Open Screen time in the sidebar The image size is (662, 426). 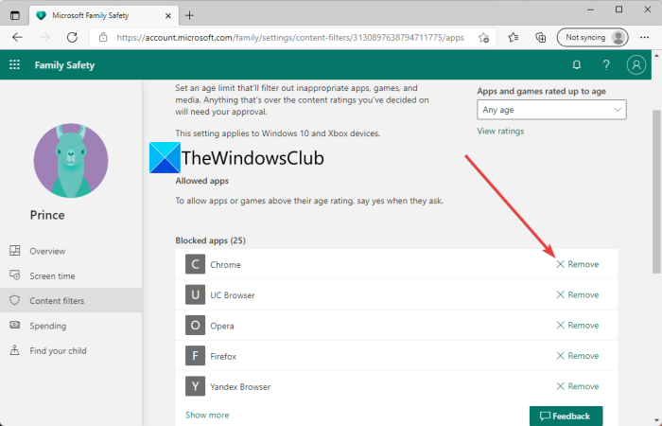(x=71, y=276)
